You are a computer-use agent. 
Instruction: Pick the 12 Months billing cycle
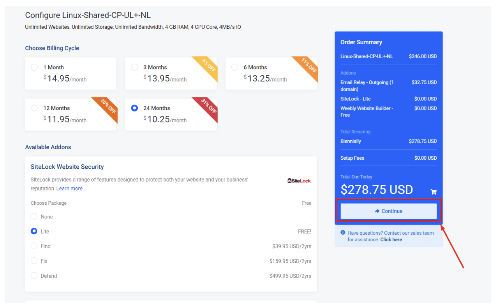tap(34, 108)
